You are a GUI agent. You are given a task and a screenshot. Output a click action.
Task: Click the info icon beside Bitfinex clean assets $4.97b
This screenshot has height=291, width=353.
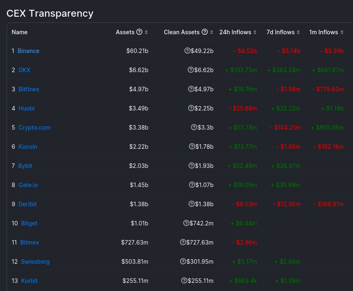coord(191,89)
